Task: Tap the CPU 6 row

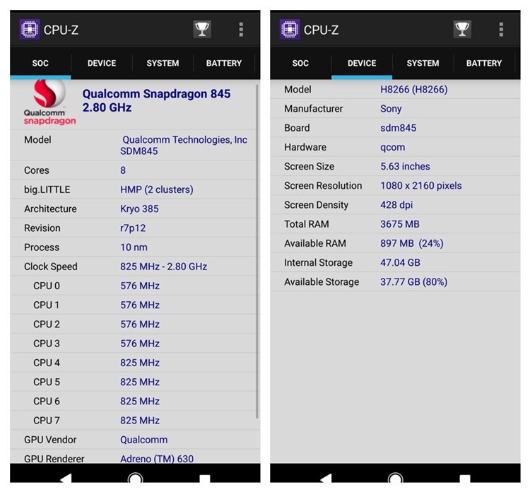Action: point(135,402)
